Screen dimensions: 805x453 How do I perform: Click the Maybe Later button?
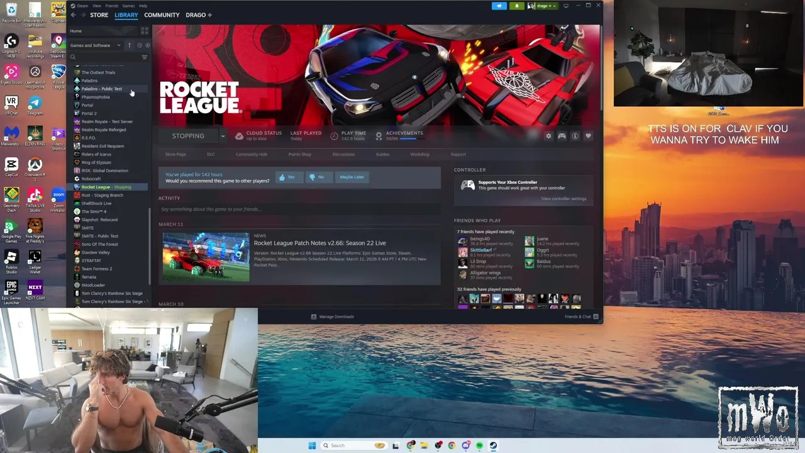coord(352,177)
